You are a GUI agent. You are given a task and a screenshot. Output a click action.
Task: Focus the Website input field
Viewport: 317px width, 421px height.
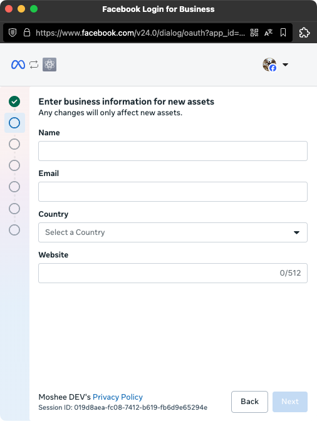coord(173,273)
